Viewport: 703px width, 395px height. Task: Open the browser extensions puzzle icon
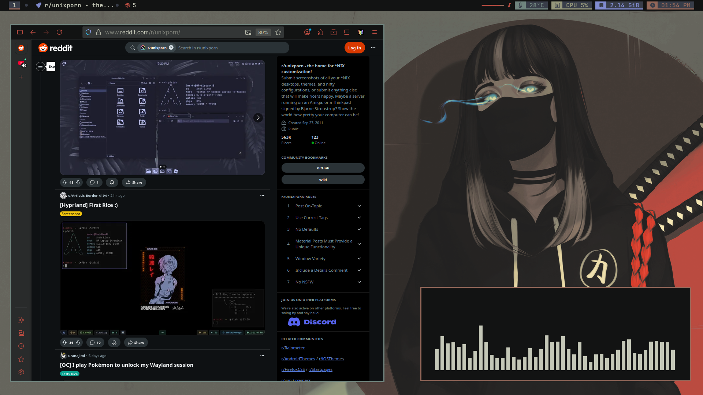tap(320, 32)
